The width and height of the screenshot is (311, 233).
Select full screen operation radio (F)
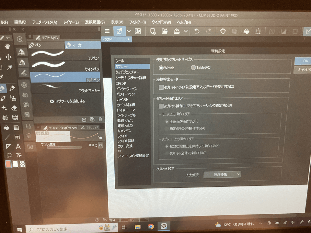coord(167,122)
